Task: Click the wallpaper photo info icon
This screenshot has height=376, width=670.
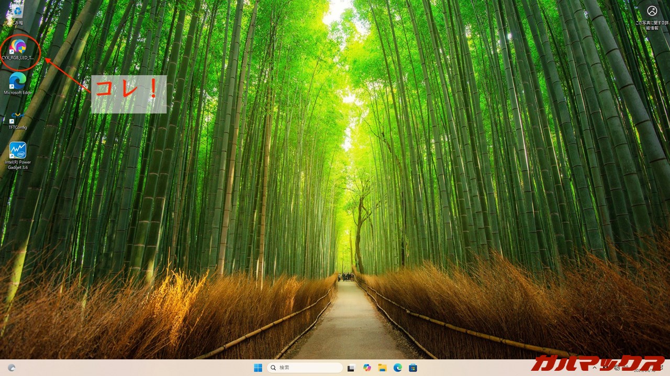Action: click(652, 11)
